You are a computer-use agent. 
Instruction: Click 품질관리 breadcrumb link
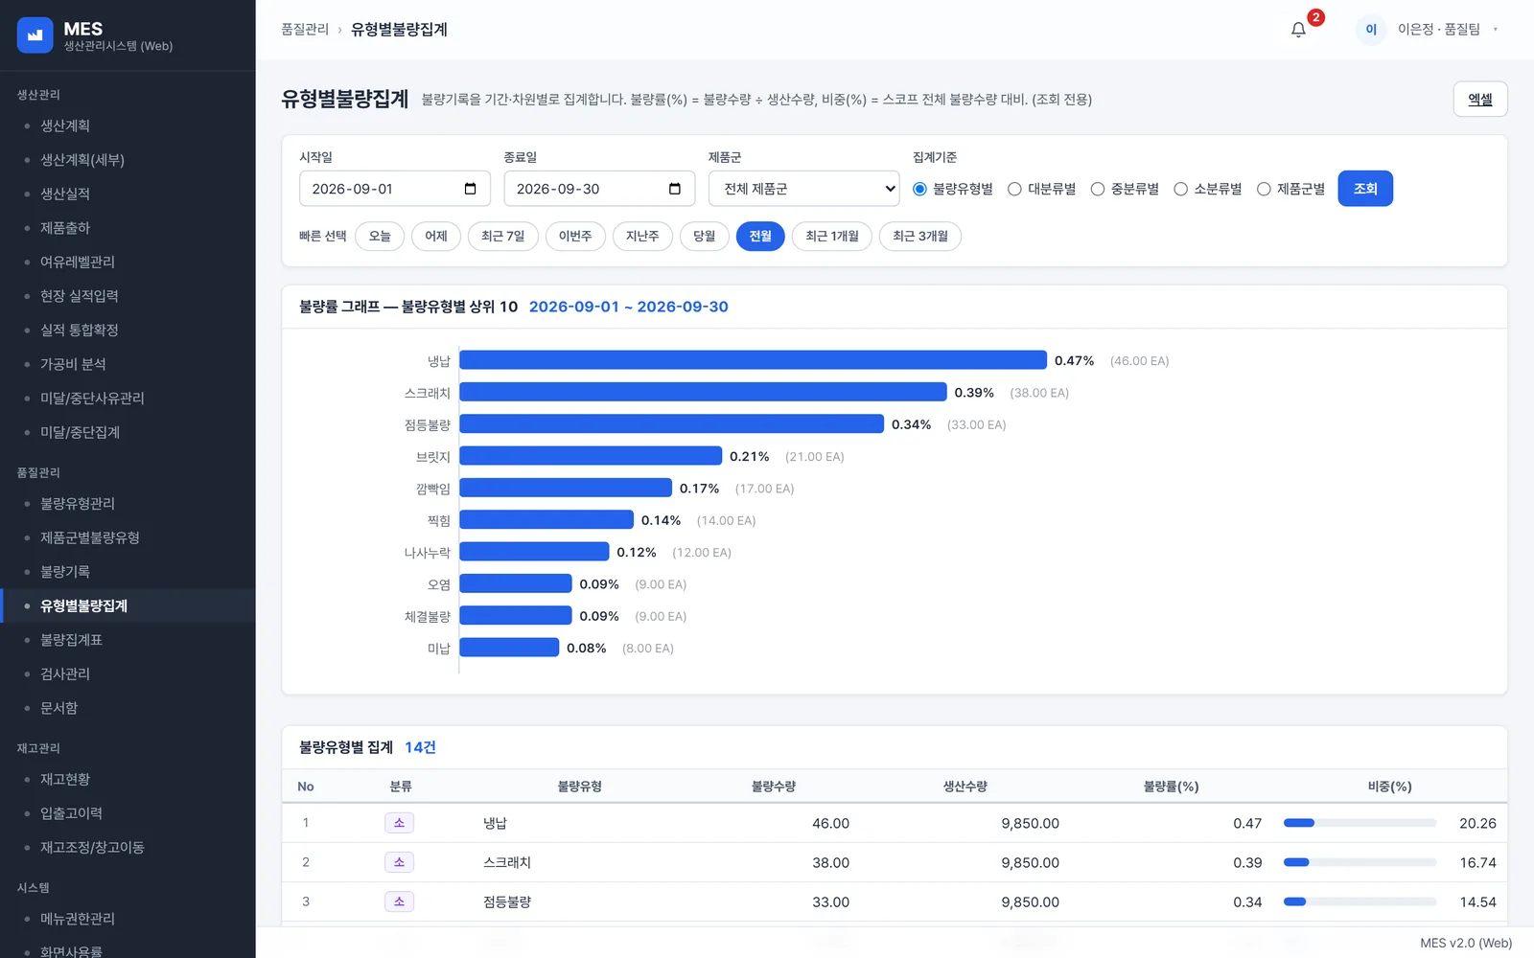pos(305,30)
